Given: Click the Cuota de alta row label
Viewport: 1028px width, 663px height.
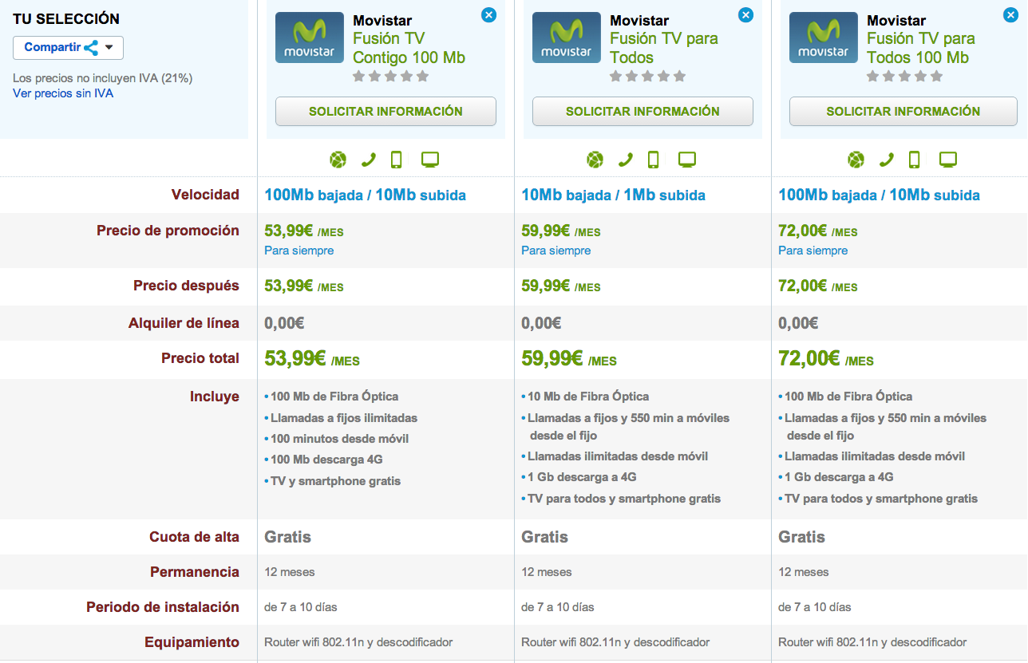Looking at the screenshot, I should tap(194, 537).
